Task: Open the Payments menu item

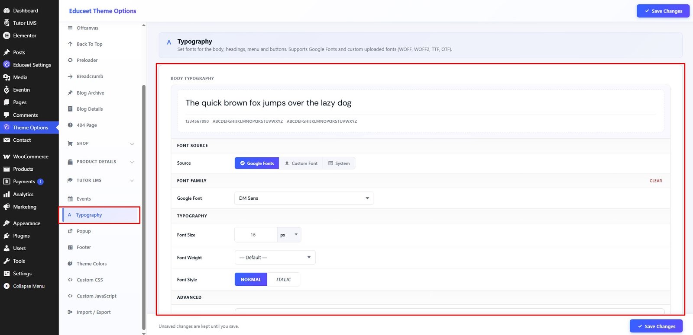Action: pyautogui.click(x=29, y=182)
